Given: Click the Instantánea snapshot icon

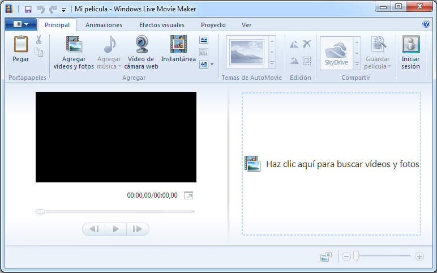Looking at the screenshot, I should (178, 44).
